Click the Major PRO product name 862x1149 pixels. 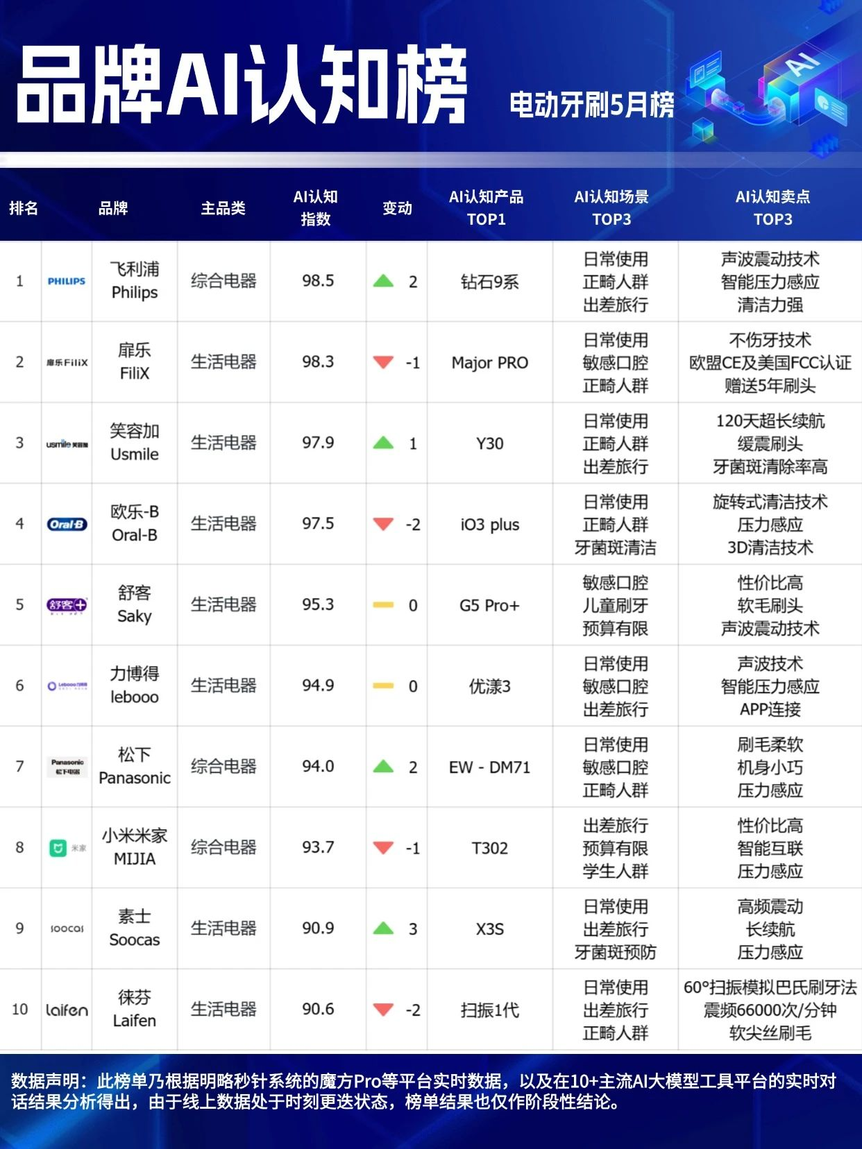point(489,362)
